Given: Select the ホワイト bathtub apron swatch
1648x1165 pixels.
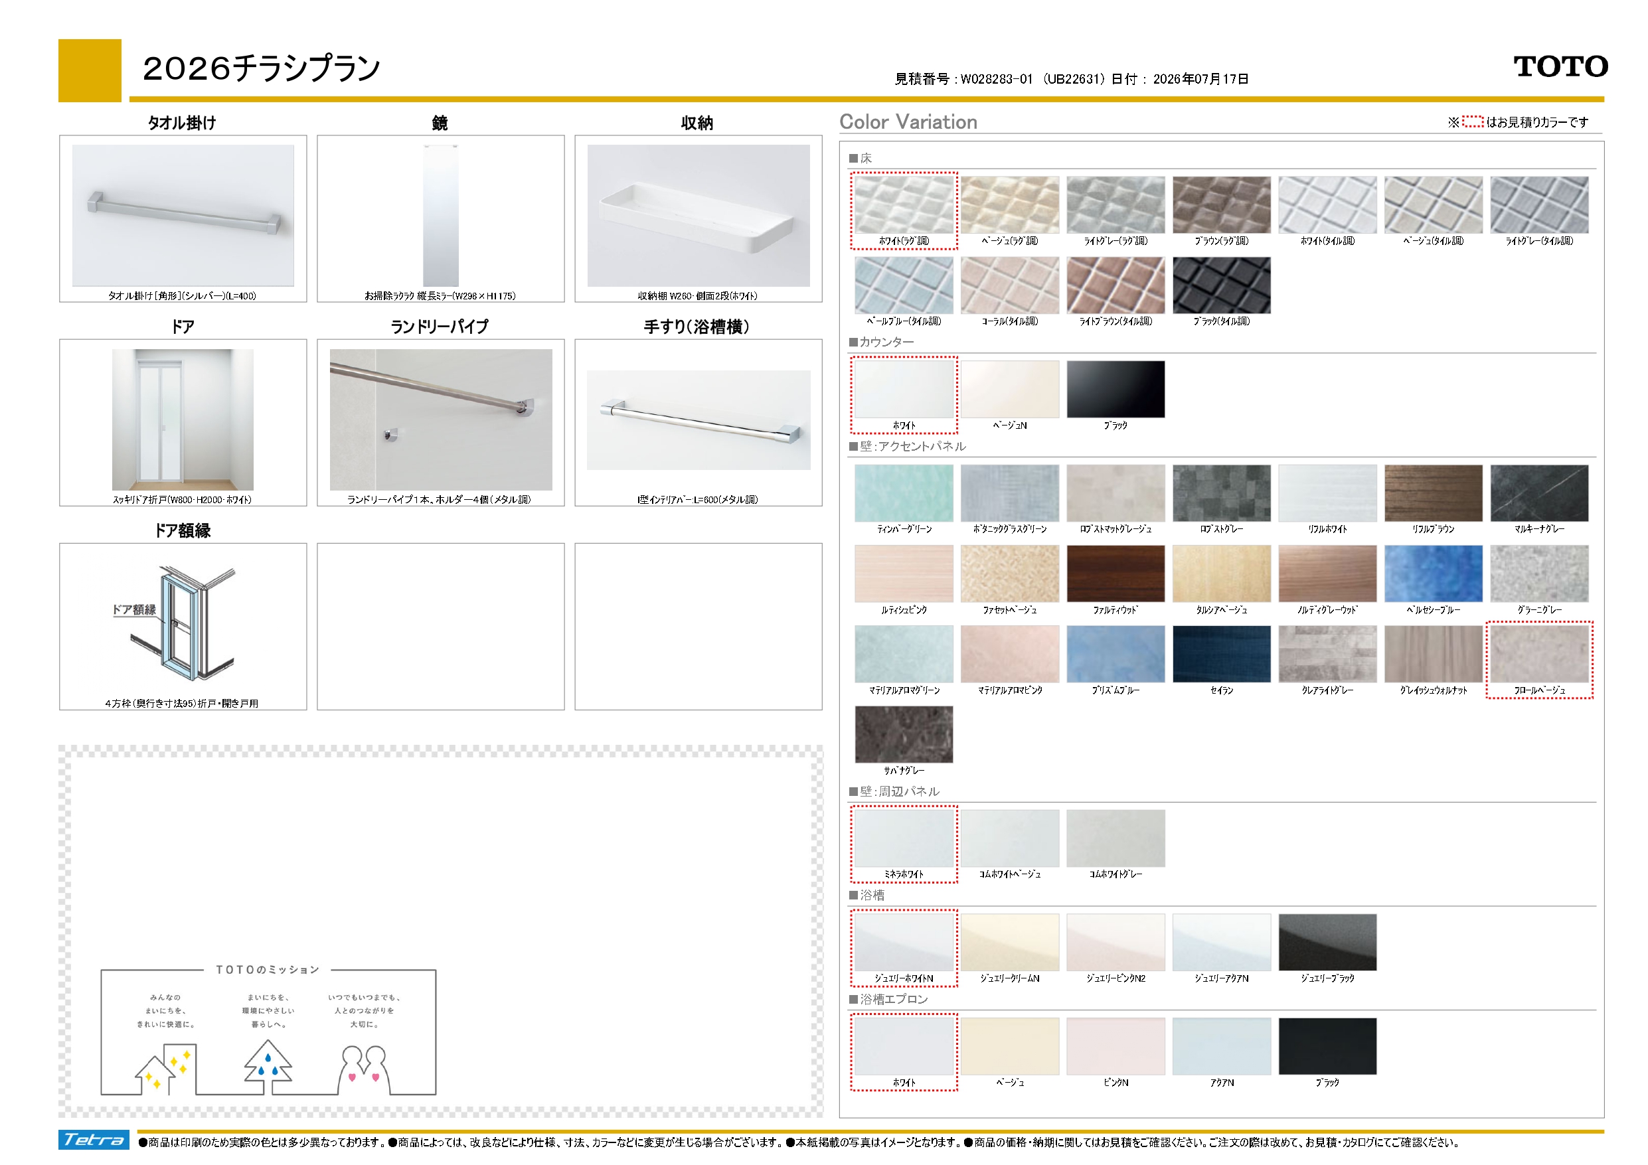Looking at the screenshot, I should (x=904, y=1047).
